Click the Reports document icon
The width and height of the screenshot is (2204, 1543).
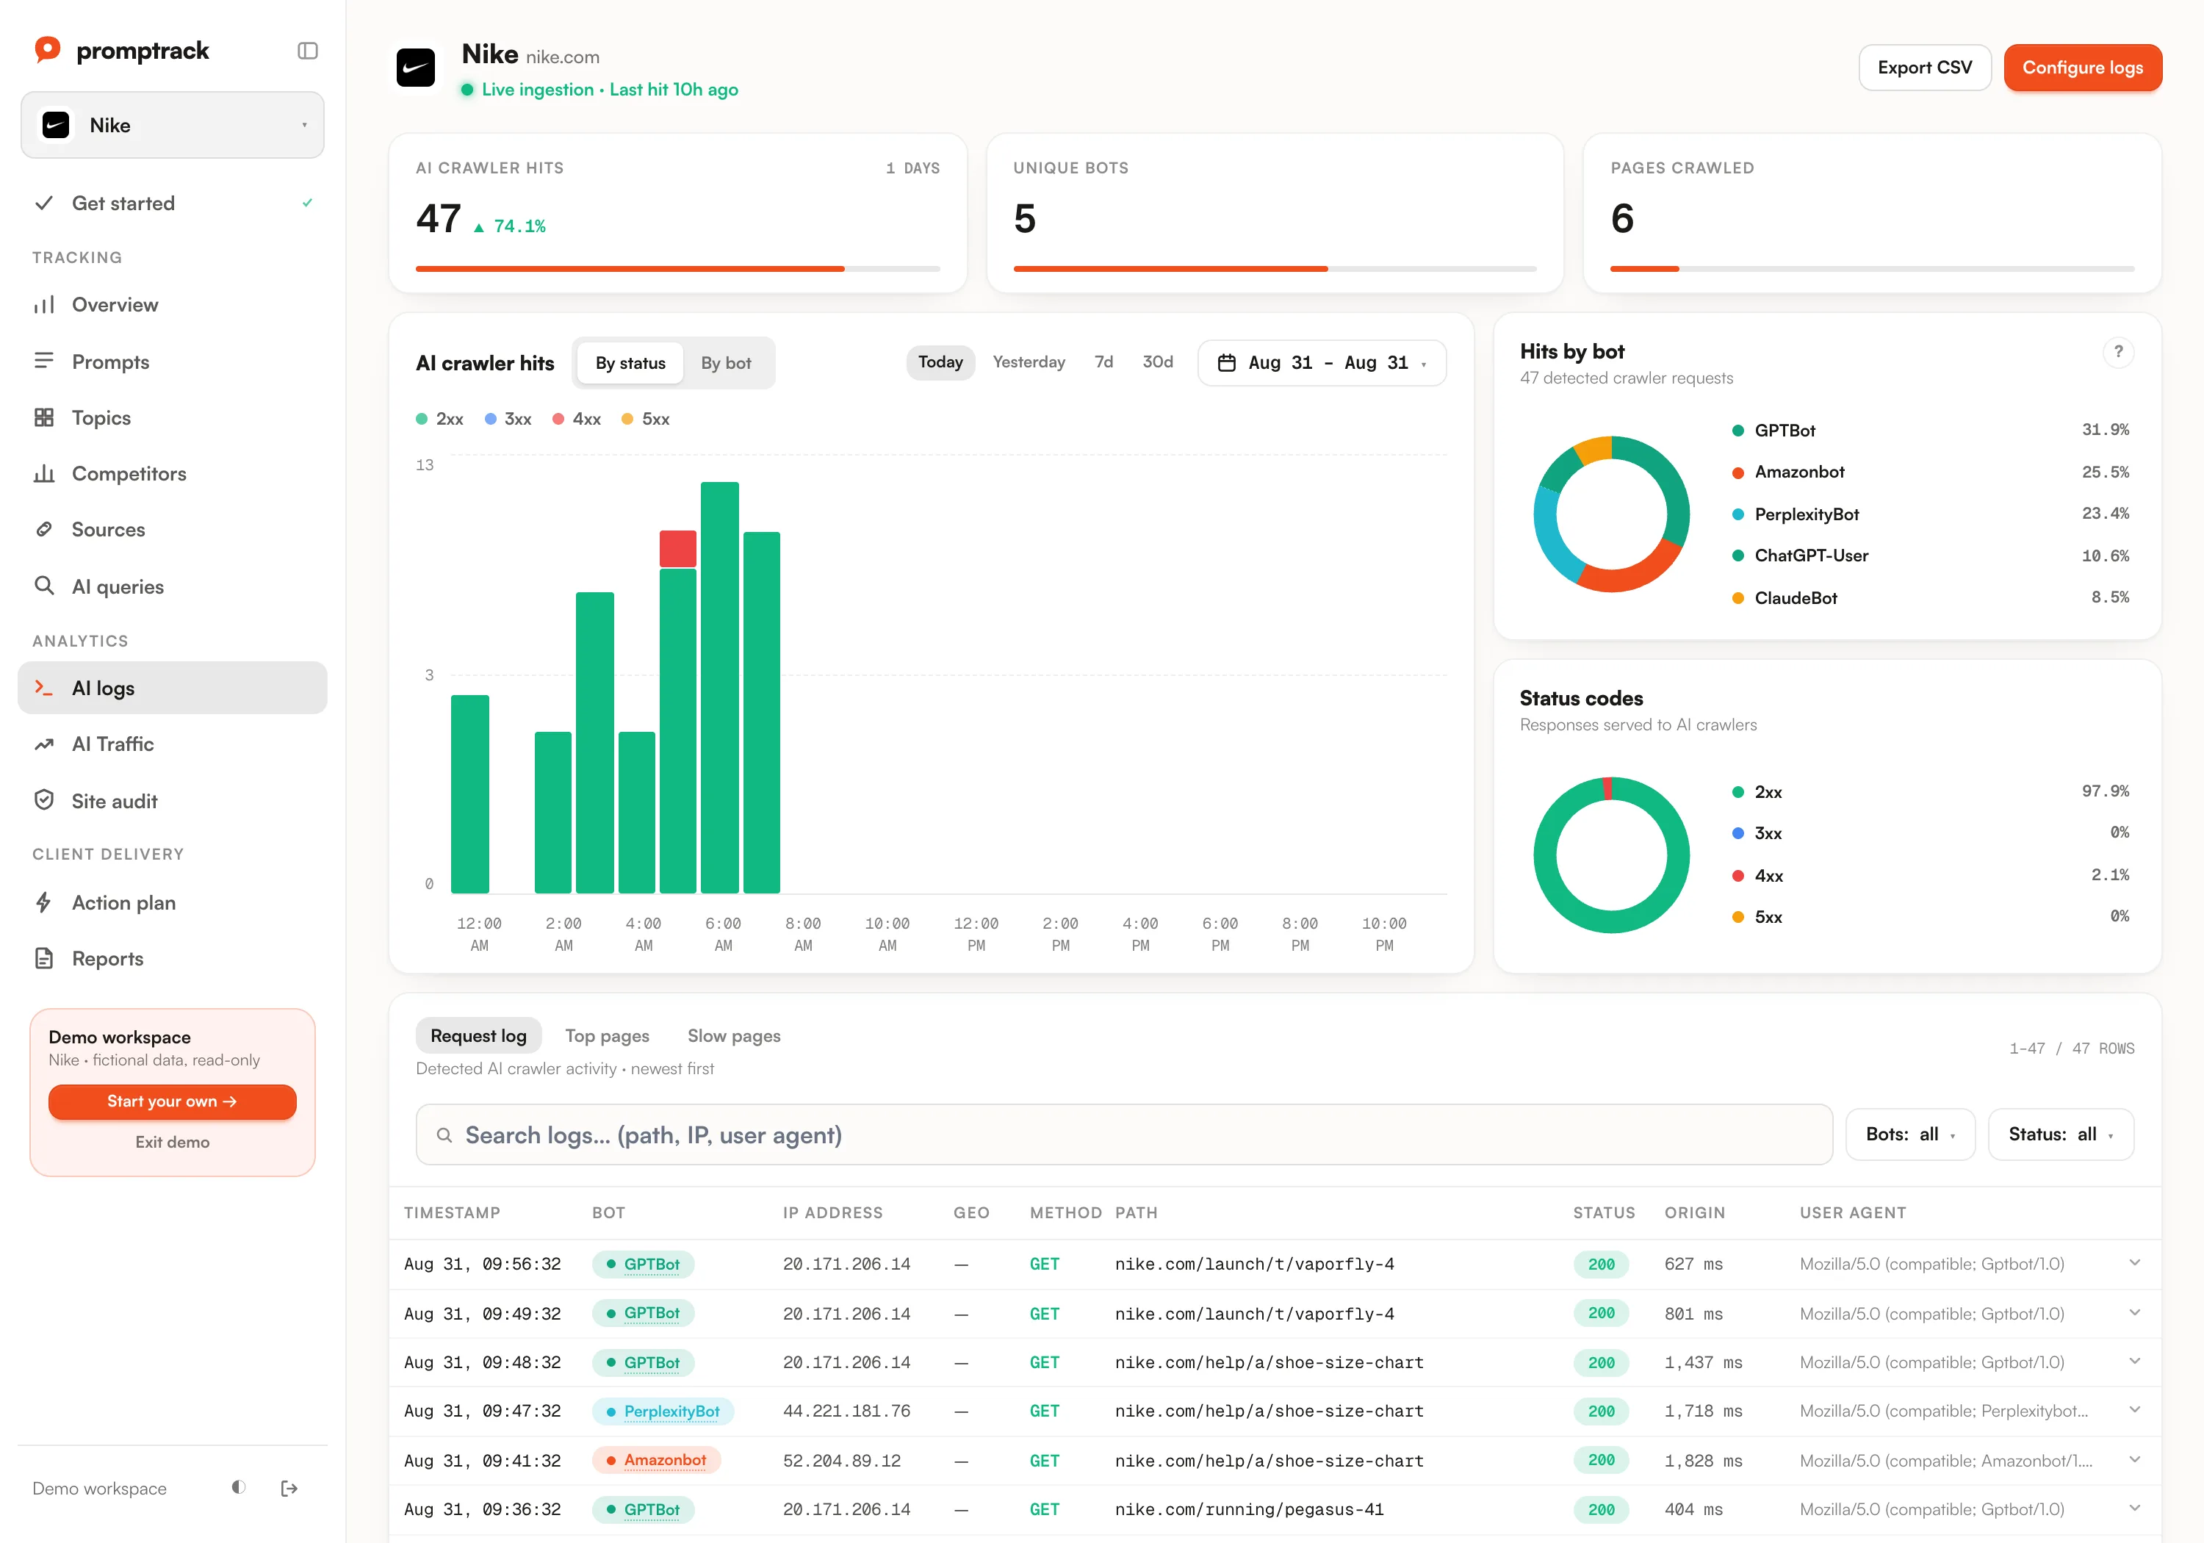pos(44,958)
